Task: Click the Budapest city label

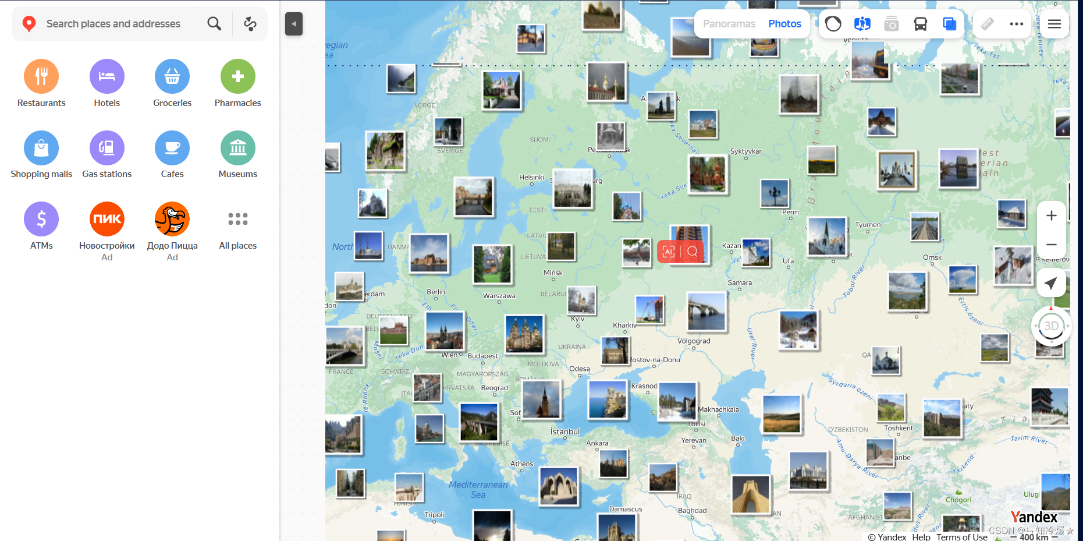Action: point(482,356)
